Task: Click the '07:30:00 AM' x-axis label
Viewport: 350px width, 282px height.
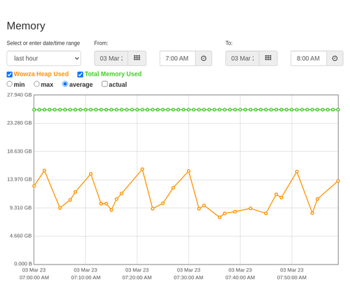Action: (188, 278)
